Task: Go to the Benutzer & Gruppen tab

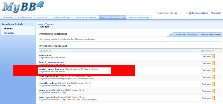Action: click(86, 18)
